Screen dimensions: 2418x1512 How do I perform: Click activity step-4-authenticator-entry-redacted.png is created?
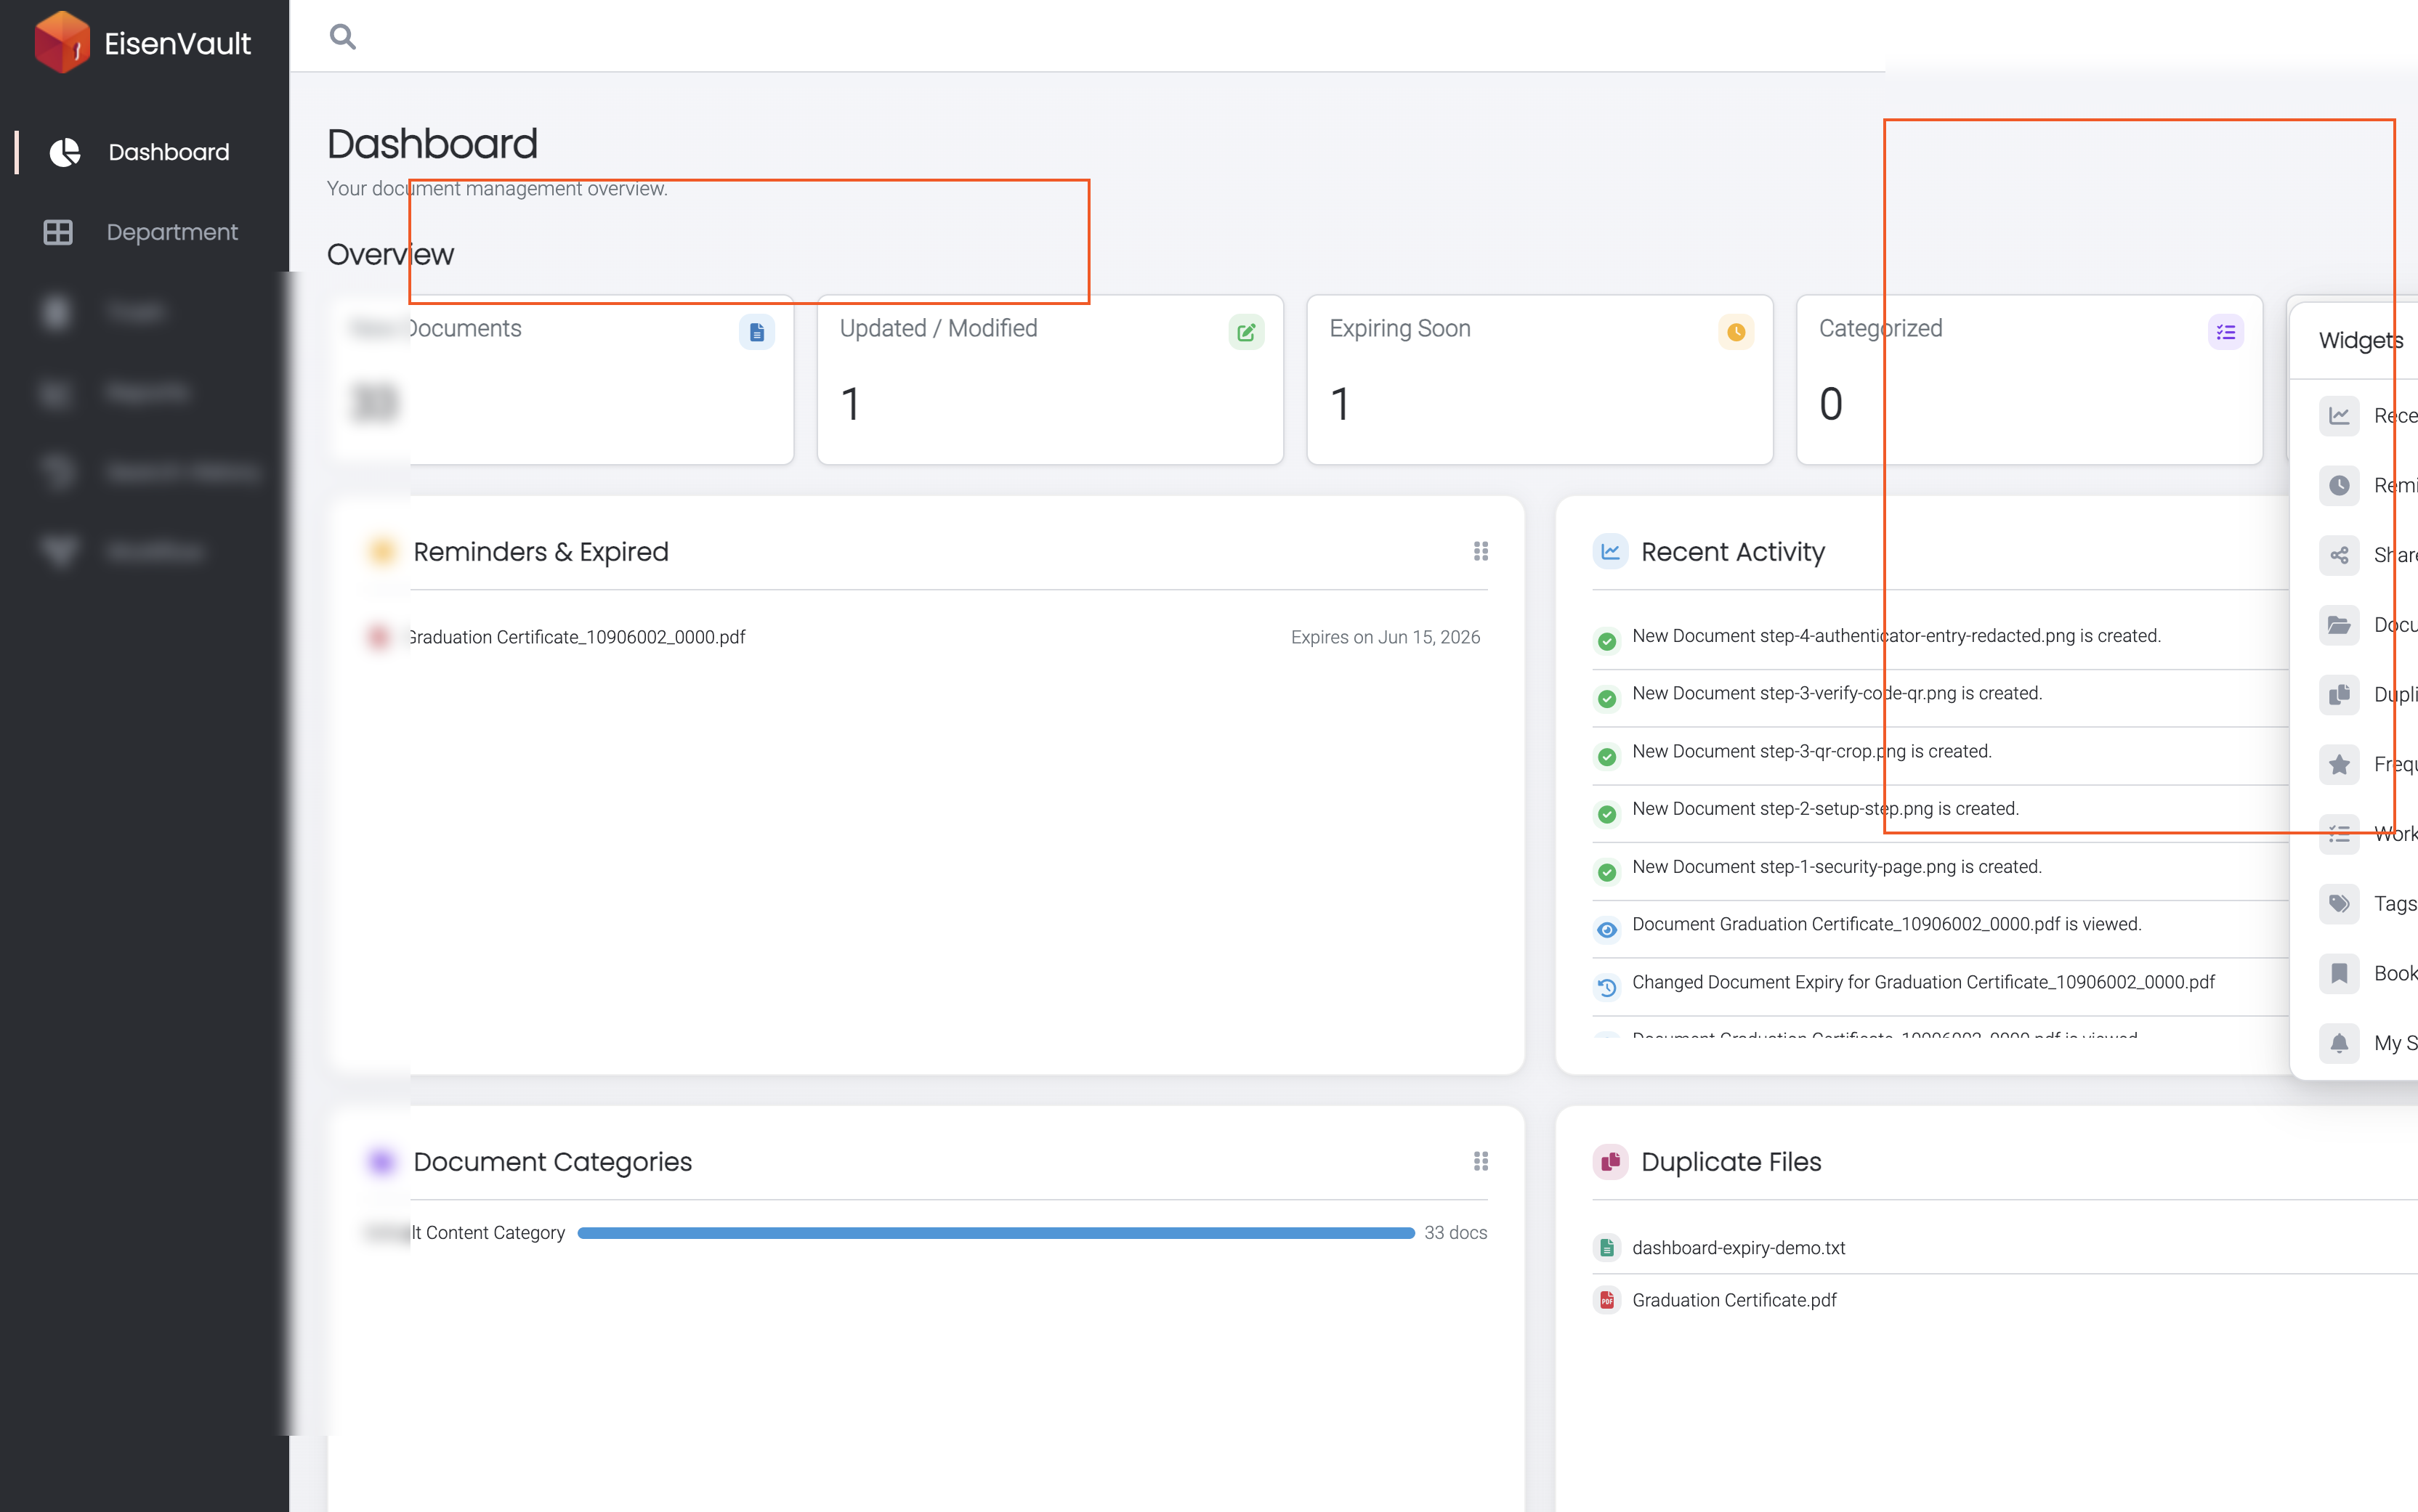pos(1896,635)
